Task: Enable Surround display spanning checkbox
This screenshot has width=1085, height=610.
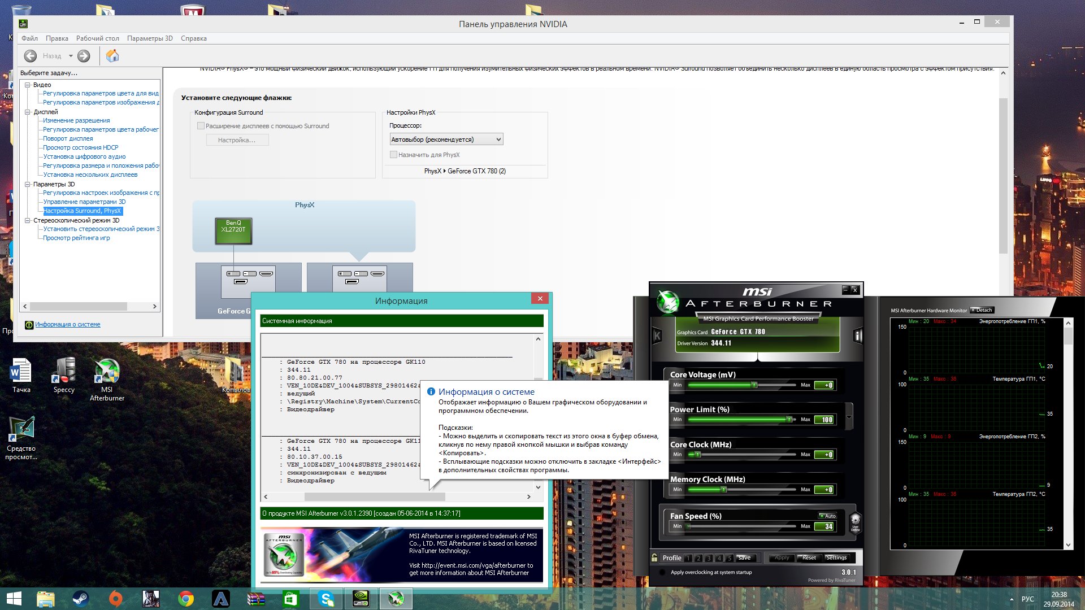Action: tap(201, 126)
